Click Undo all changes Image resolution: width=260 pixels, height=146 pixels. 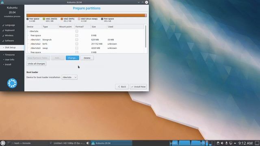(x=36, y=64)
